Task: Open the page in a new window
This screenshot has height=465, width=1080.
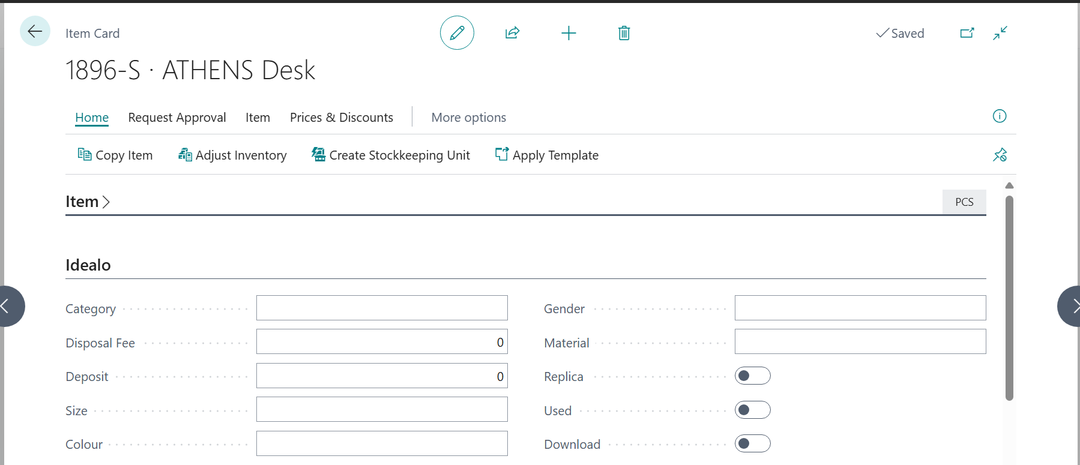Action: click(967, 33)
